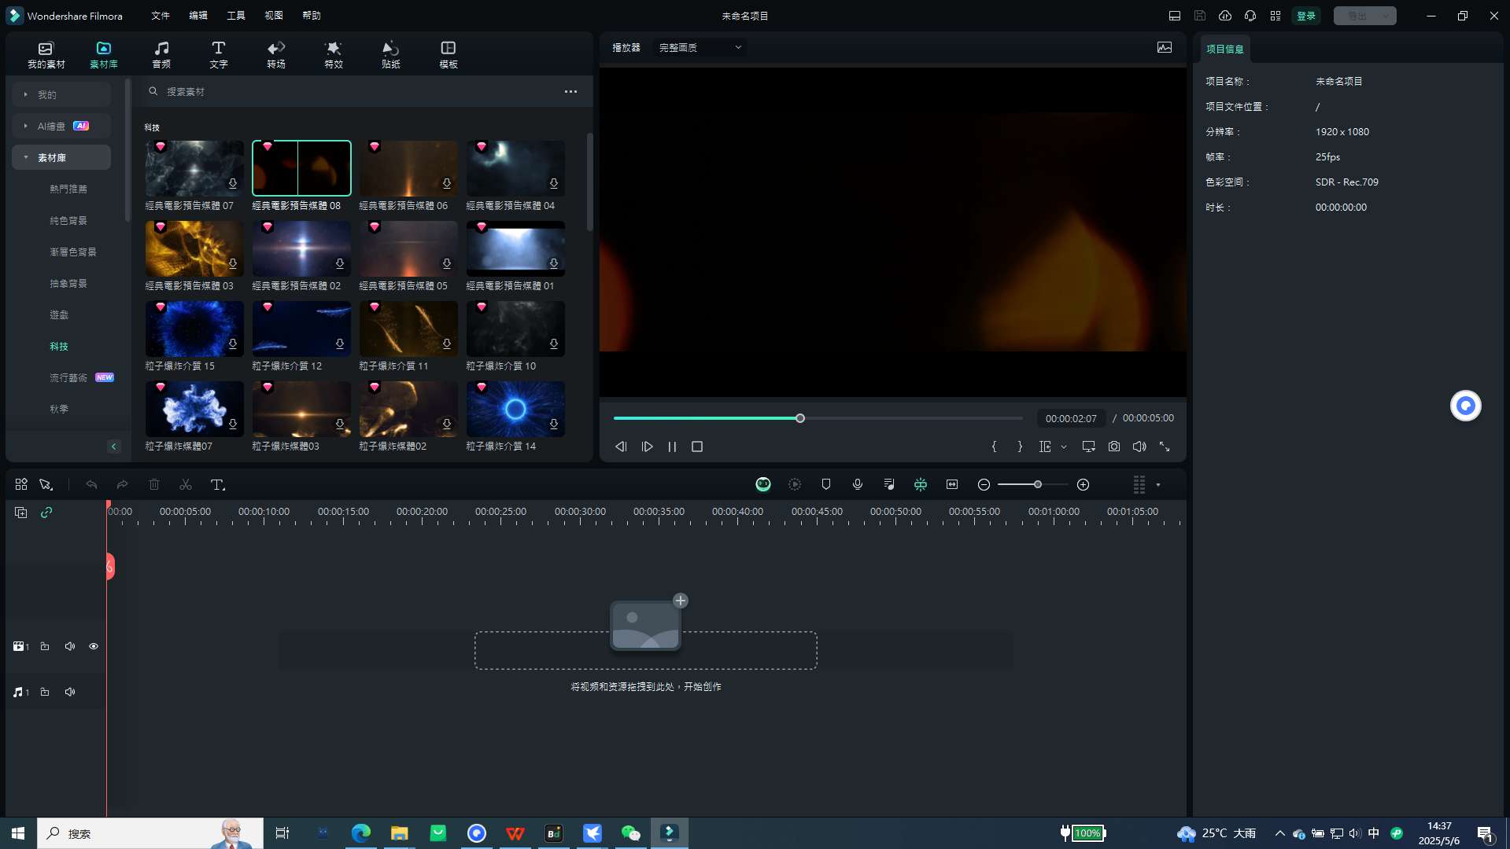The height and width of the screenshot is (849, 1510).
Task: Mute video track 1 audio
Action: coord(70,647)
